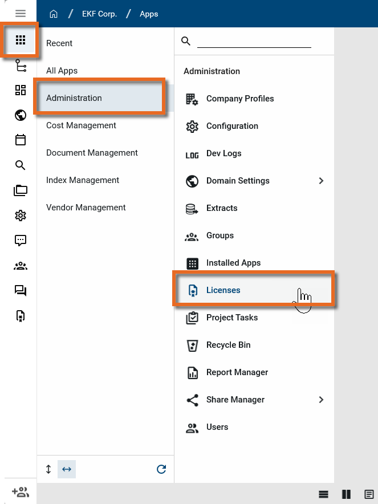Click the hierarchy tree icon in sidebar
Screen dimensions: 378x504
point(21,66)
